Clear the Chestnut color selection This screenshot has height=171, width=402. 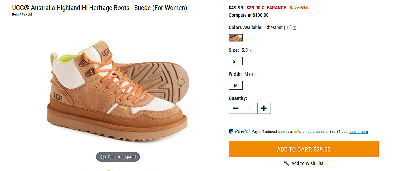click(295, 28)
